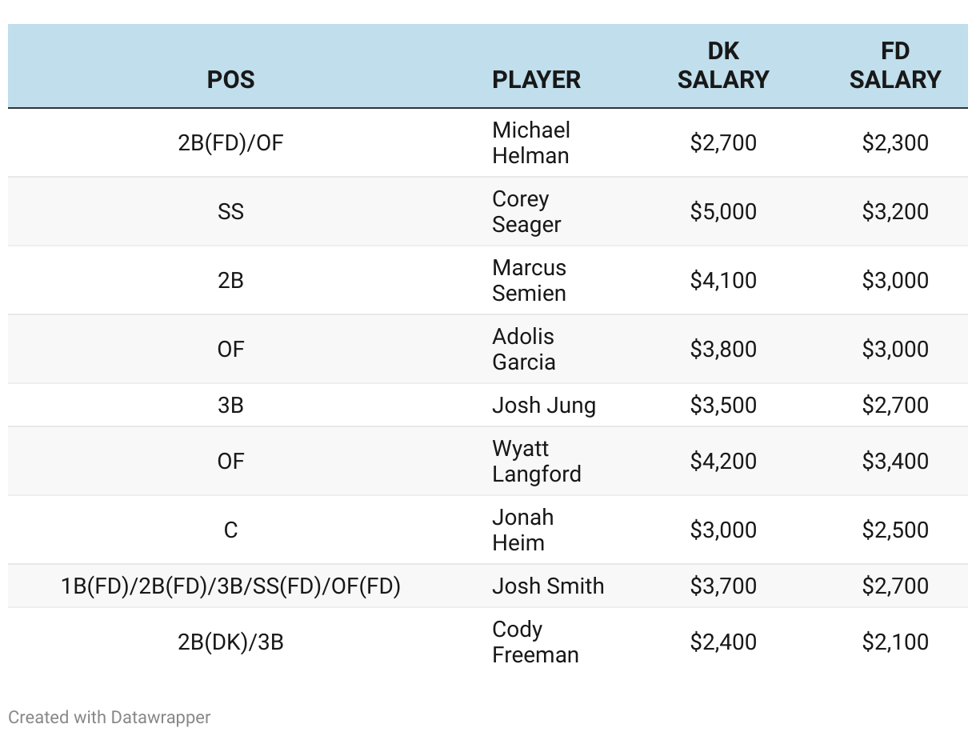This screenshot has width=976, height=736.
Task: Select the 1B(FD)/2B(FD)/3B/SS(FD)/OF(FD) position cell
Action: (230, 586)
